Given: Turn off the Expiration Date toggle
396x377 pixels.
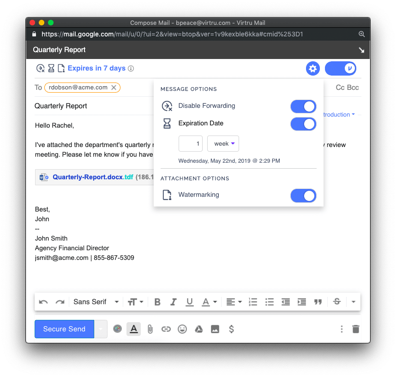Looking at the screenshot, I should point(303,124).
